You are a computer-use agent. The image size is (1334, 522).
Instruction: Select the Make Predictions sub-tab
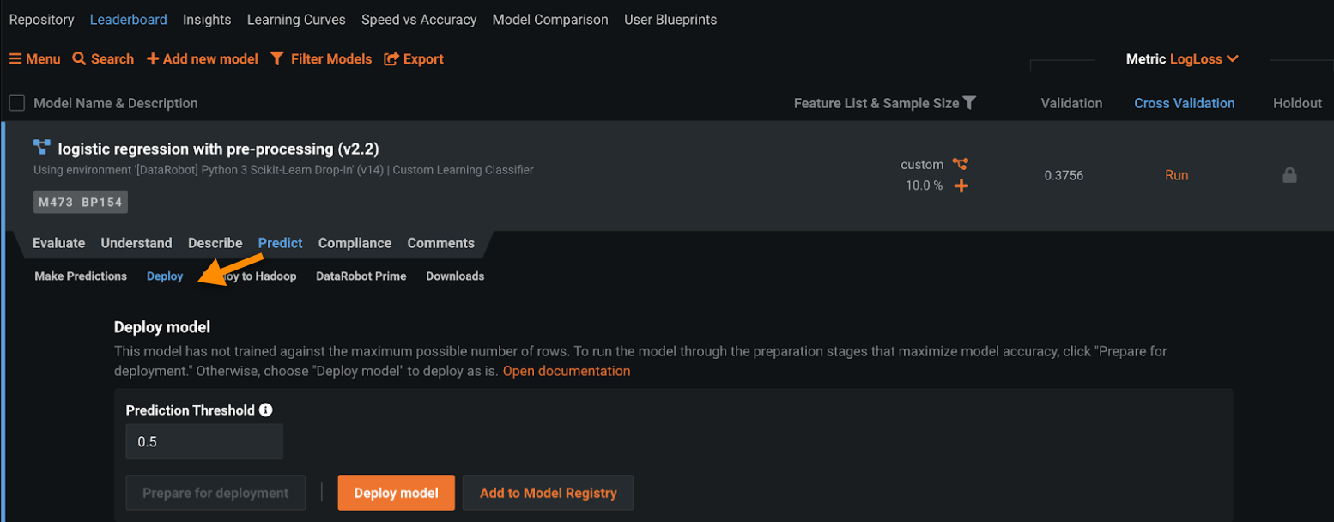click(x=81, y=276)
